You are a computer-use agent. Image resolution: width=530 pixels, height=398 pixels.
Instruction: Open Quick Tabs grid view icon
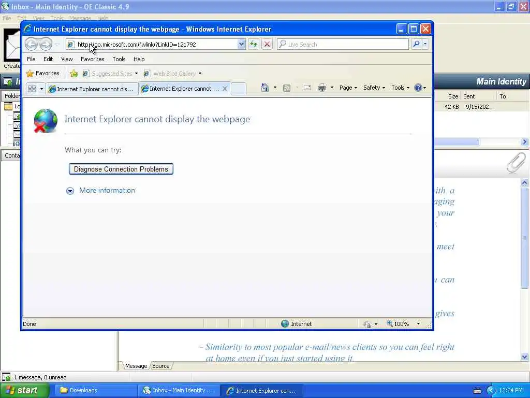pyautogui.click(x=32, y=89)
